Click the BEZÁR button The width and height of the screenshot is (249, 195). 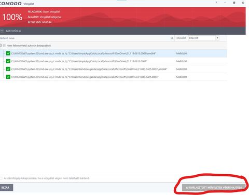click(6, 188)
